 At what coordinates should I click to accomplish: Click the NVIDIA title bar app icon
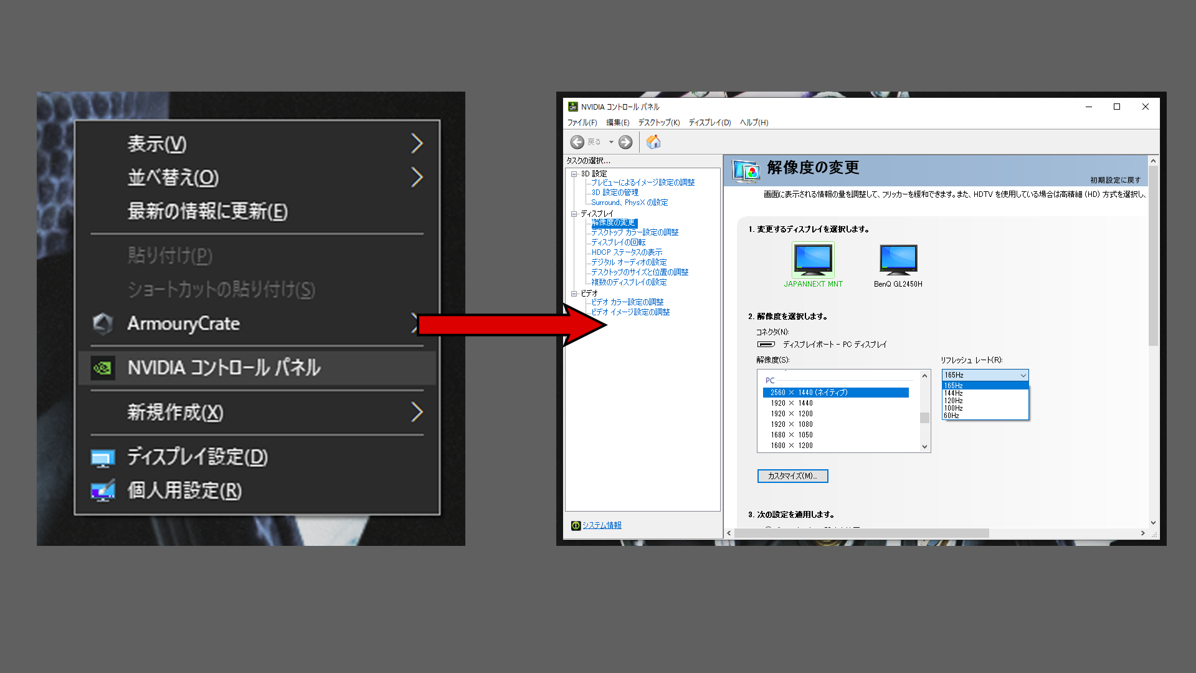click(x=572, y=107)
